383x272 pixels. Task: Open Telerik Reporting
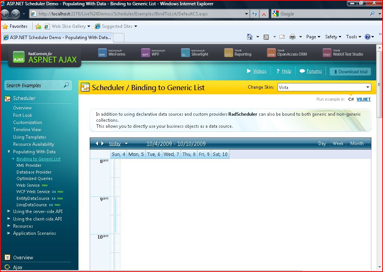point(238,53)
